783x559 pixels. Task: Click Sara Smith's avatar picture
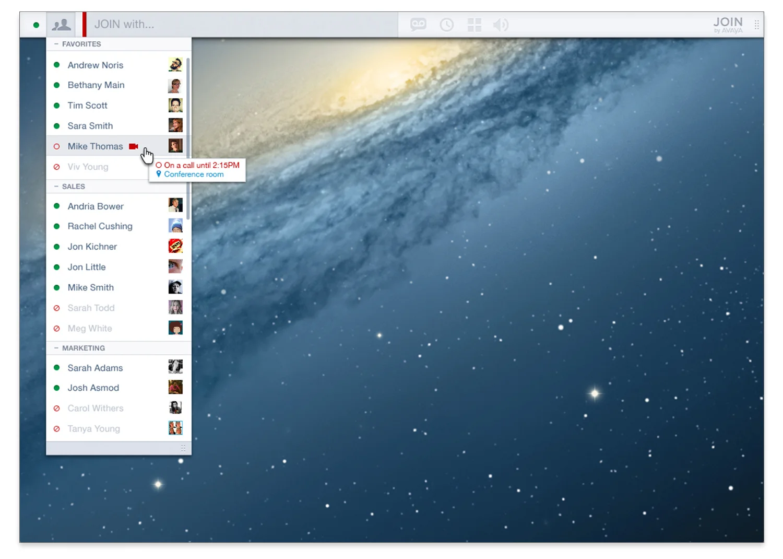click(x=175, y=125)
